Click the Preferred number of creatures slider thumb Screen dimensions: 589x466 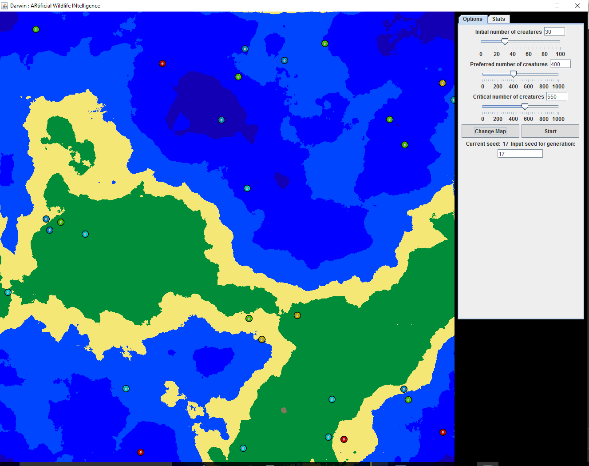click(513, 74)
